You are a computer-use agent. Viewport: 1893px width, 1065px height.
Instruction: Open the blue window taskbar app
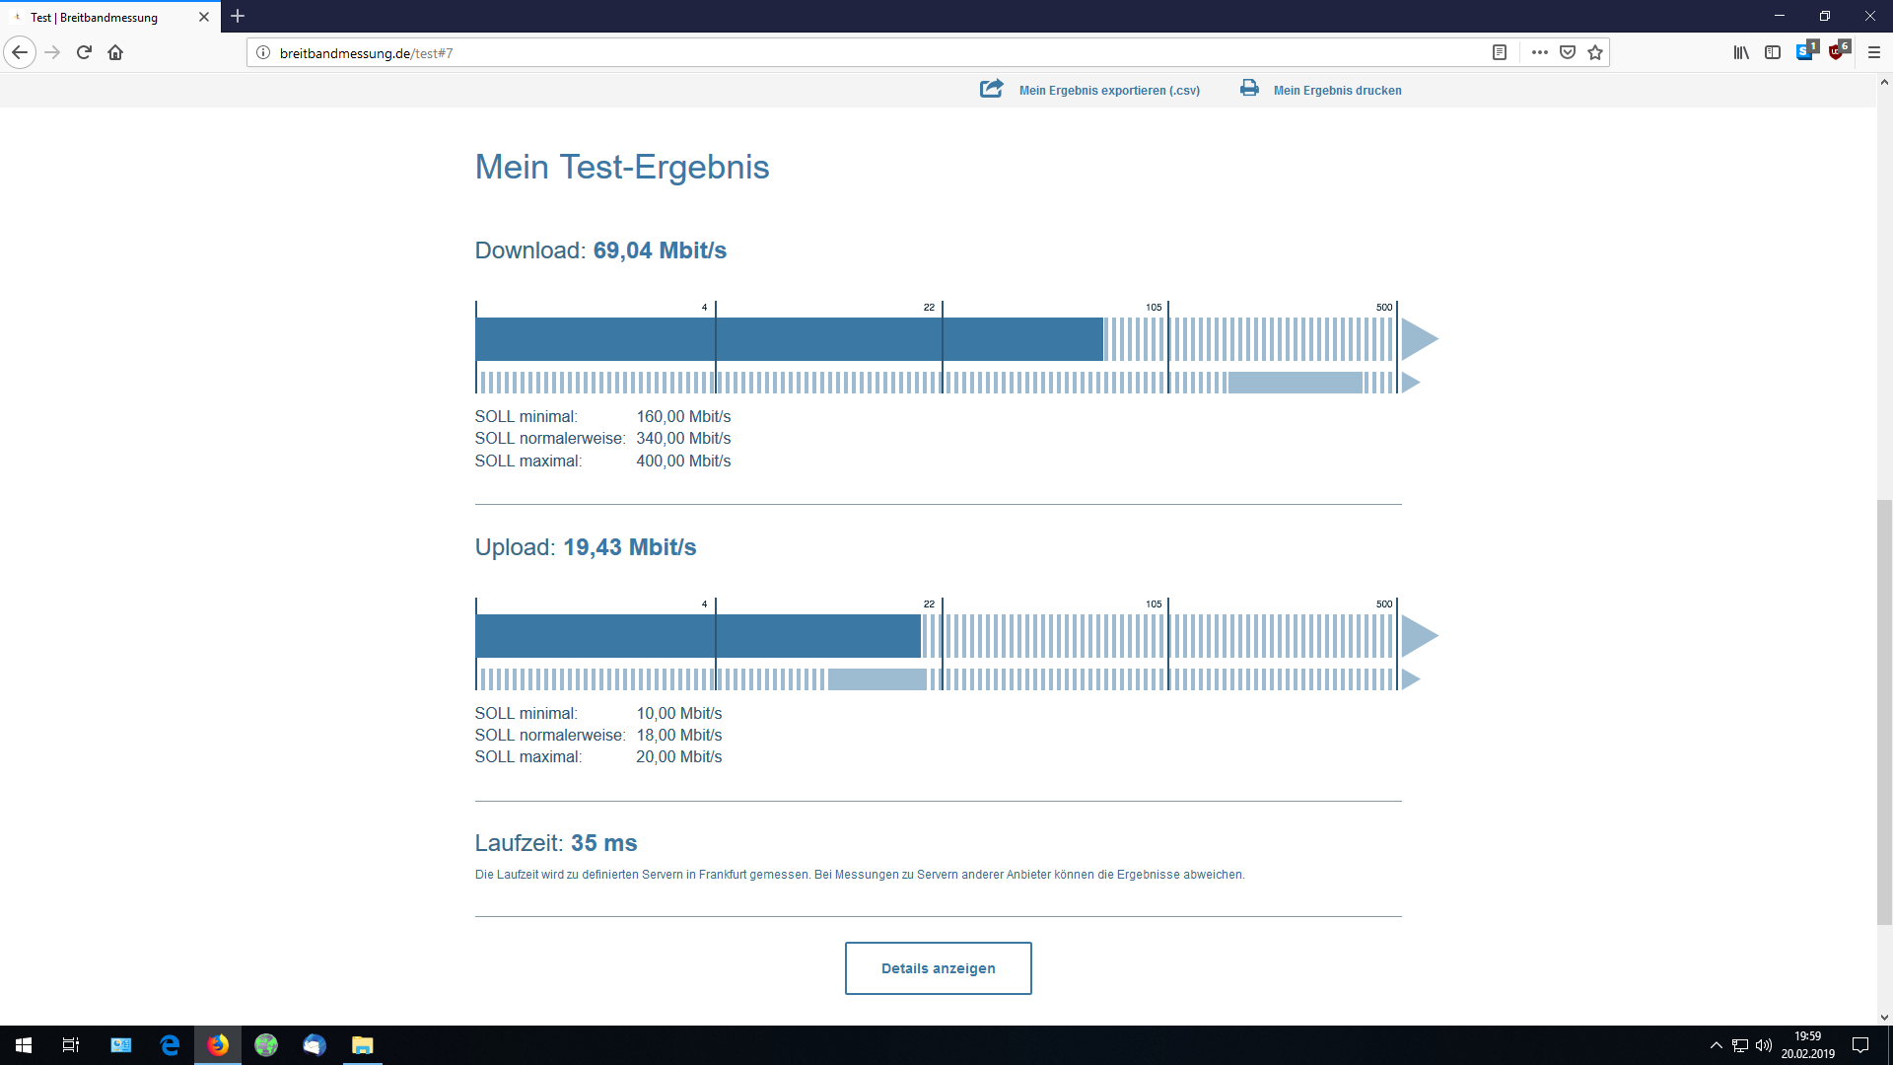121,1045
